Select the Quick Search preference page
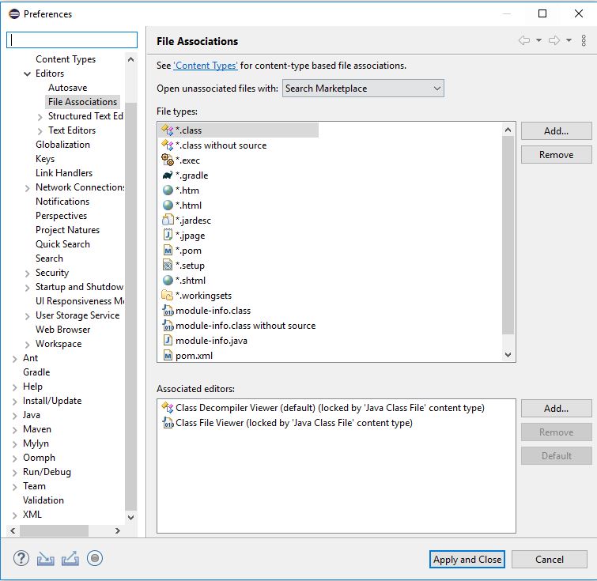Screen dimensions: 597x581 [62, 244]
